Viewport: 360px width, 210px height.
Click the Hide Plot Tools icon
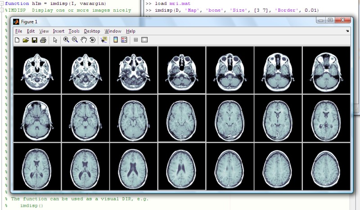coord(136,40)
